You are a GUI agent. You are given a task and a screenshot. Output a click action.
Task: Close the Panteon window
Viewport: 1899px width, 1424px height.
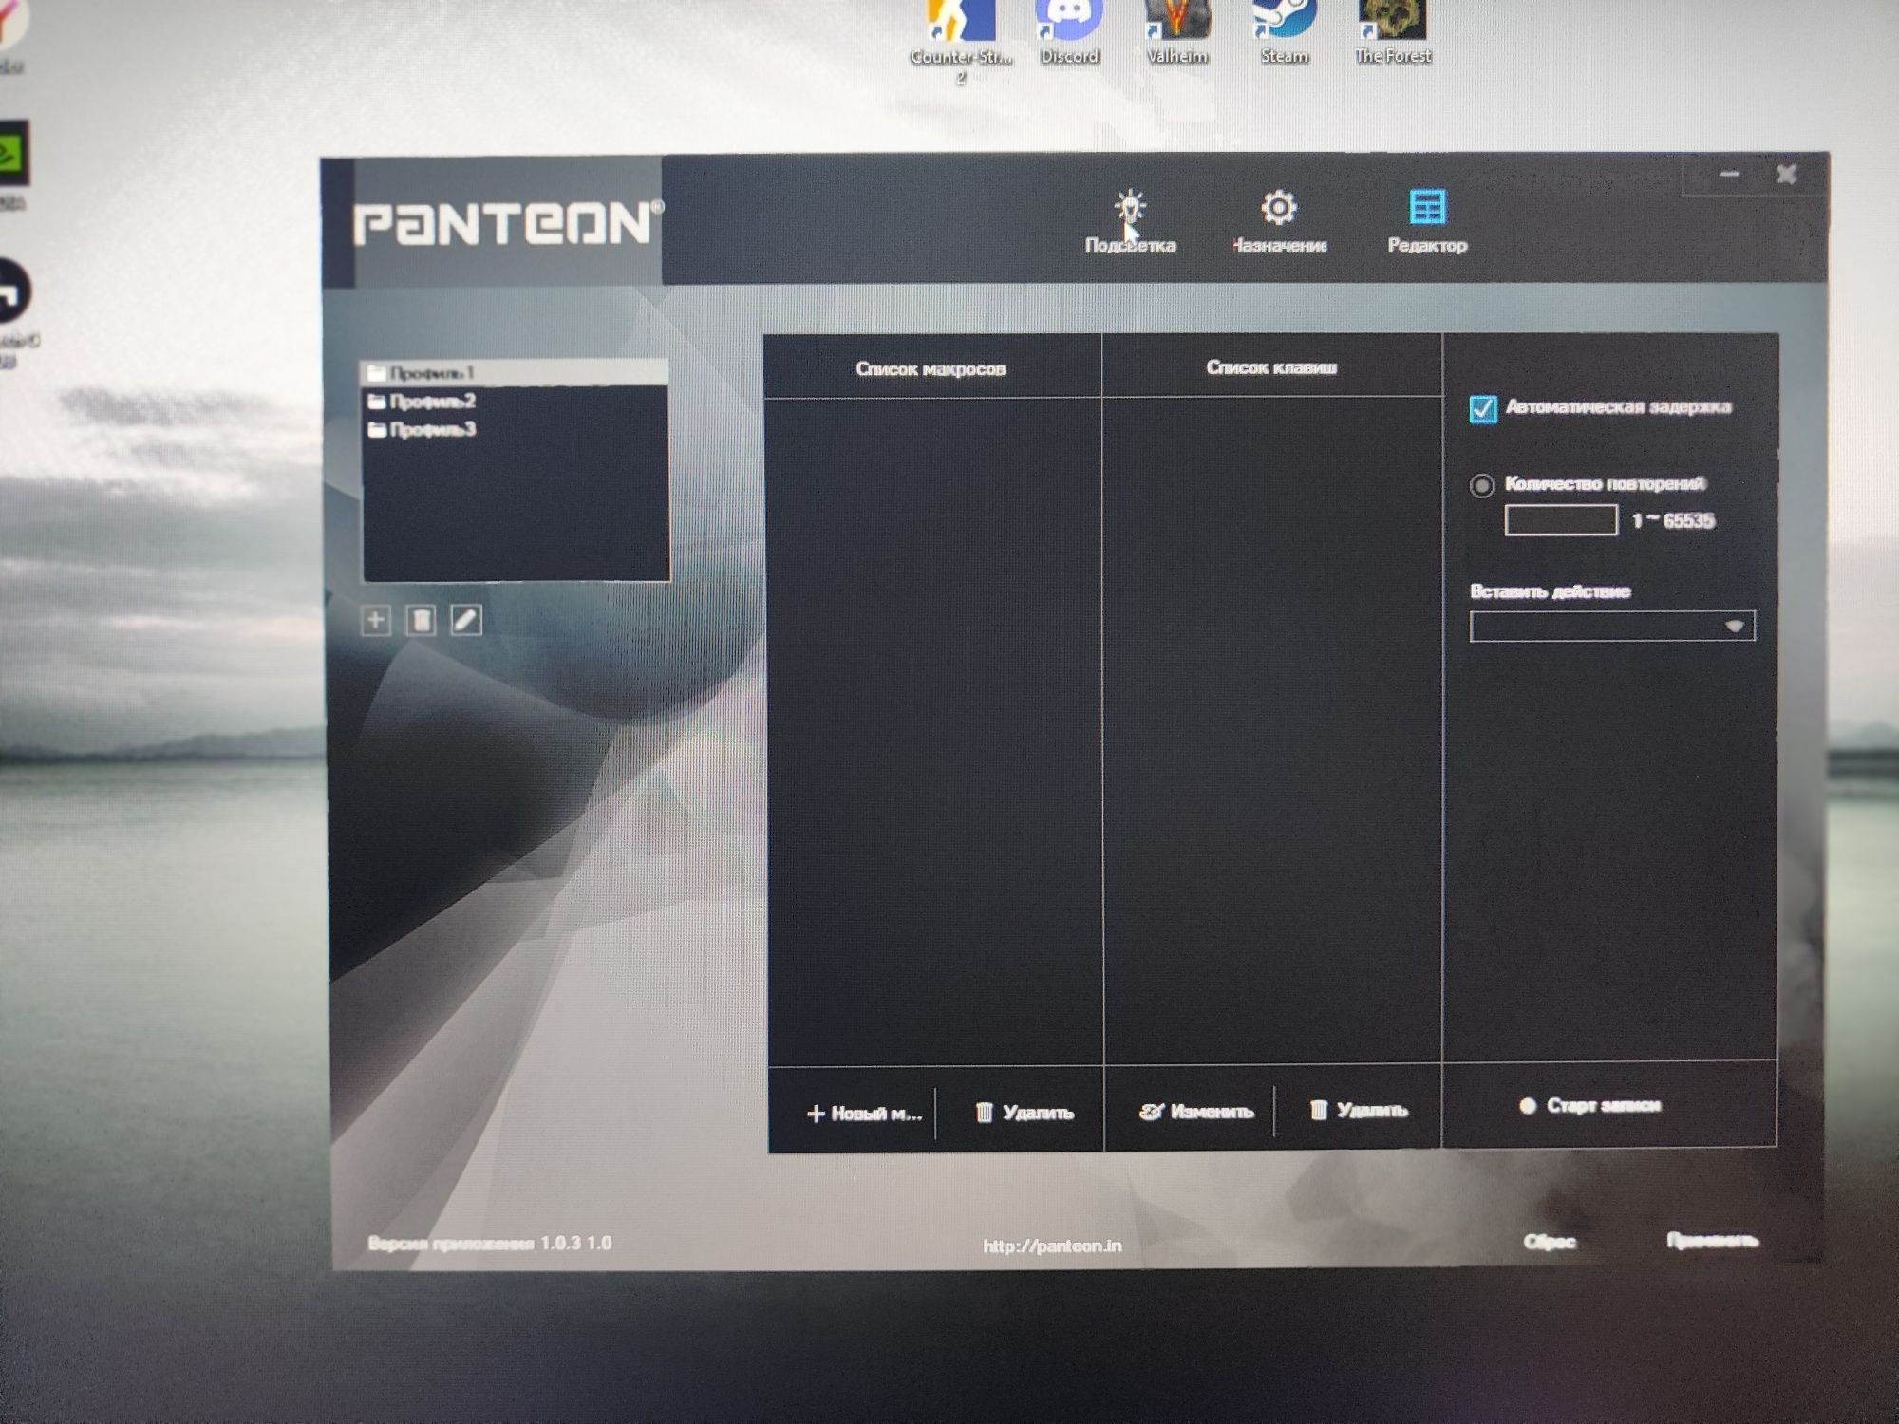point(1786,175)
